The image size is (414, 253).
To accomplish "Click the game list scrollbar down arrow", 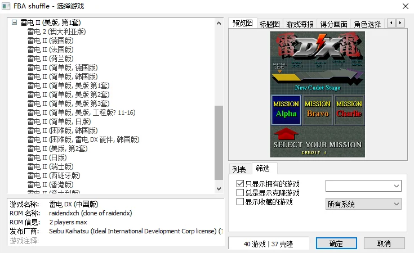I will [219, 189].
